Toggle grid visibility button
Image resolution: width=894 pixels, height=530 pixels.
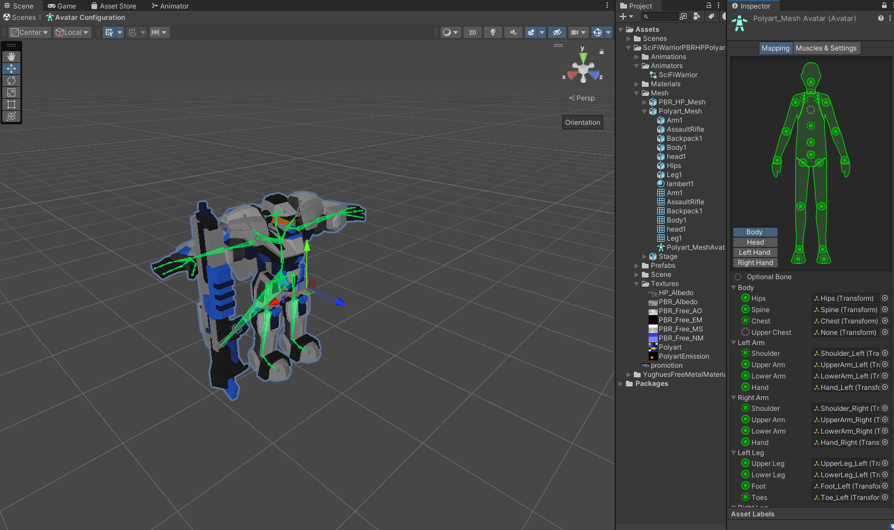click(x=109, y=32)
